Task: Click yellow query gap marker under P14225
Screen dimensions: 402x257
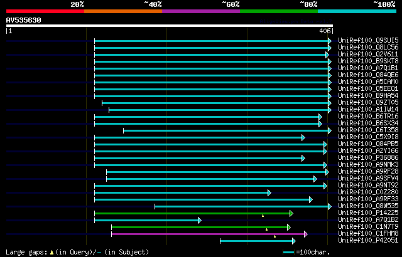Action: [x=263, y=216]
